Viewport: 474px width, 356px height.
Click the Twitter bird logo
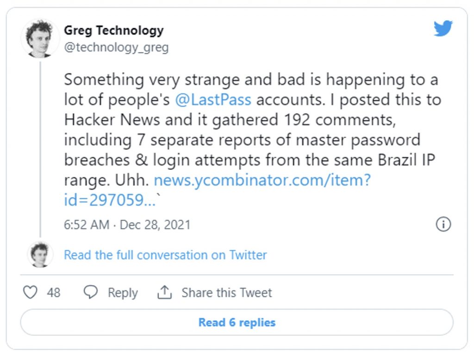point(443,29)
